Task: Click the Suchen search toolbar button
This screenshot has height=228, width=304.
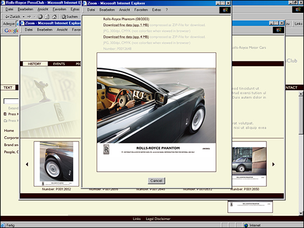Action: 69,17
